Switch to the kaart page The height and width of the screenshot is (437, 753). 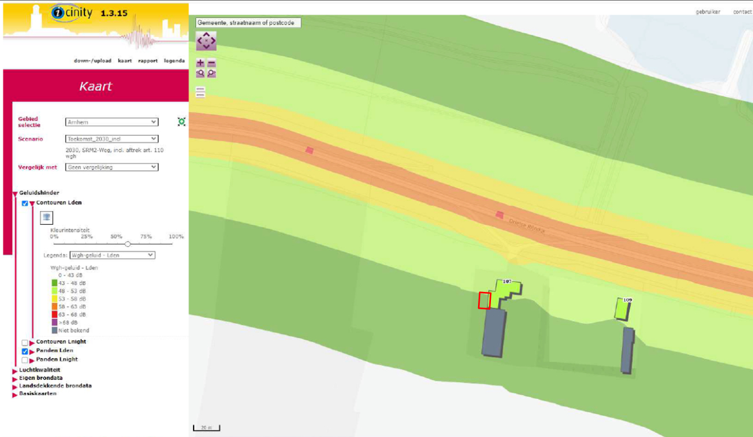[x=125, y=61]
